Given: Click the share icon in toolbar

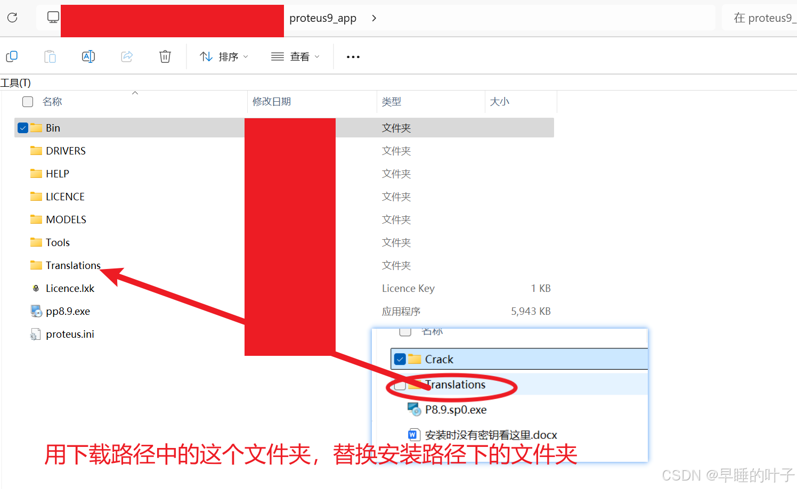Looking at the screenshot, I should (x=127, y=56).
